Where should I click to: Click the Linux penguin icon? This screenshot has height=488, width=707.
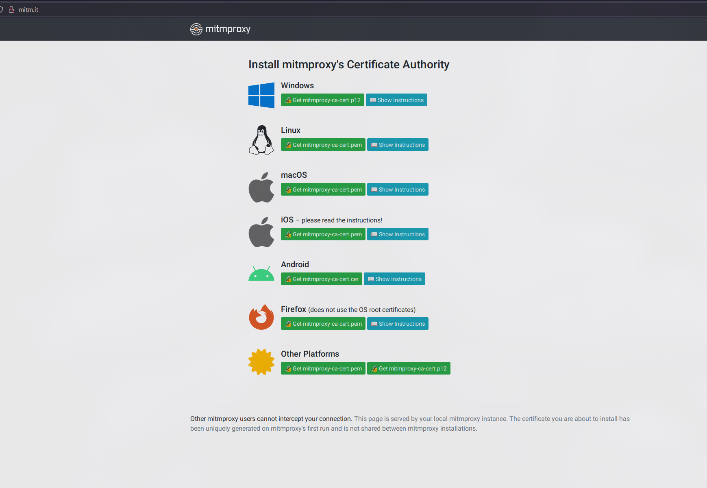261,140
